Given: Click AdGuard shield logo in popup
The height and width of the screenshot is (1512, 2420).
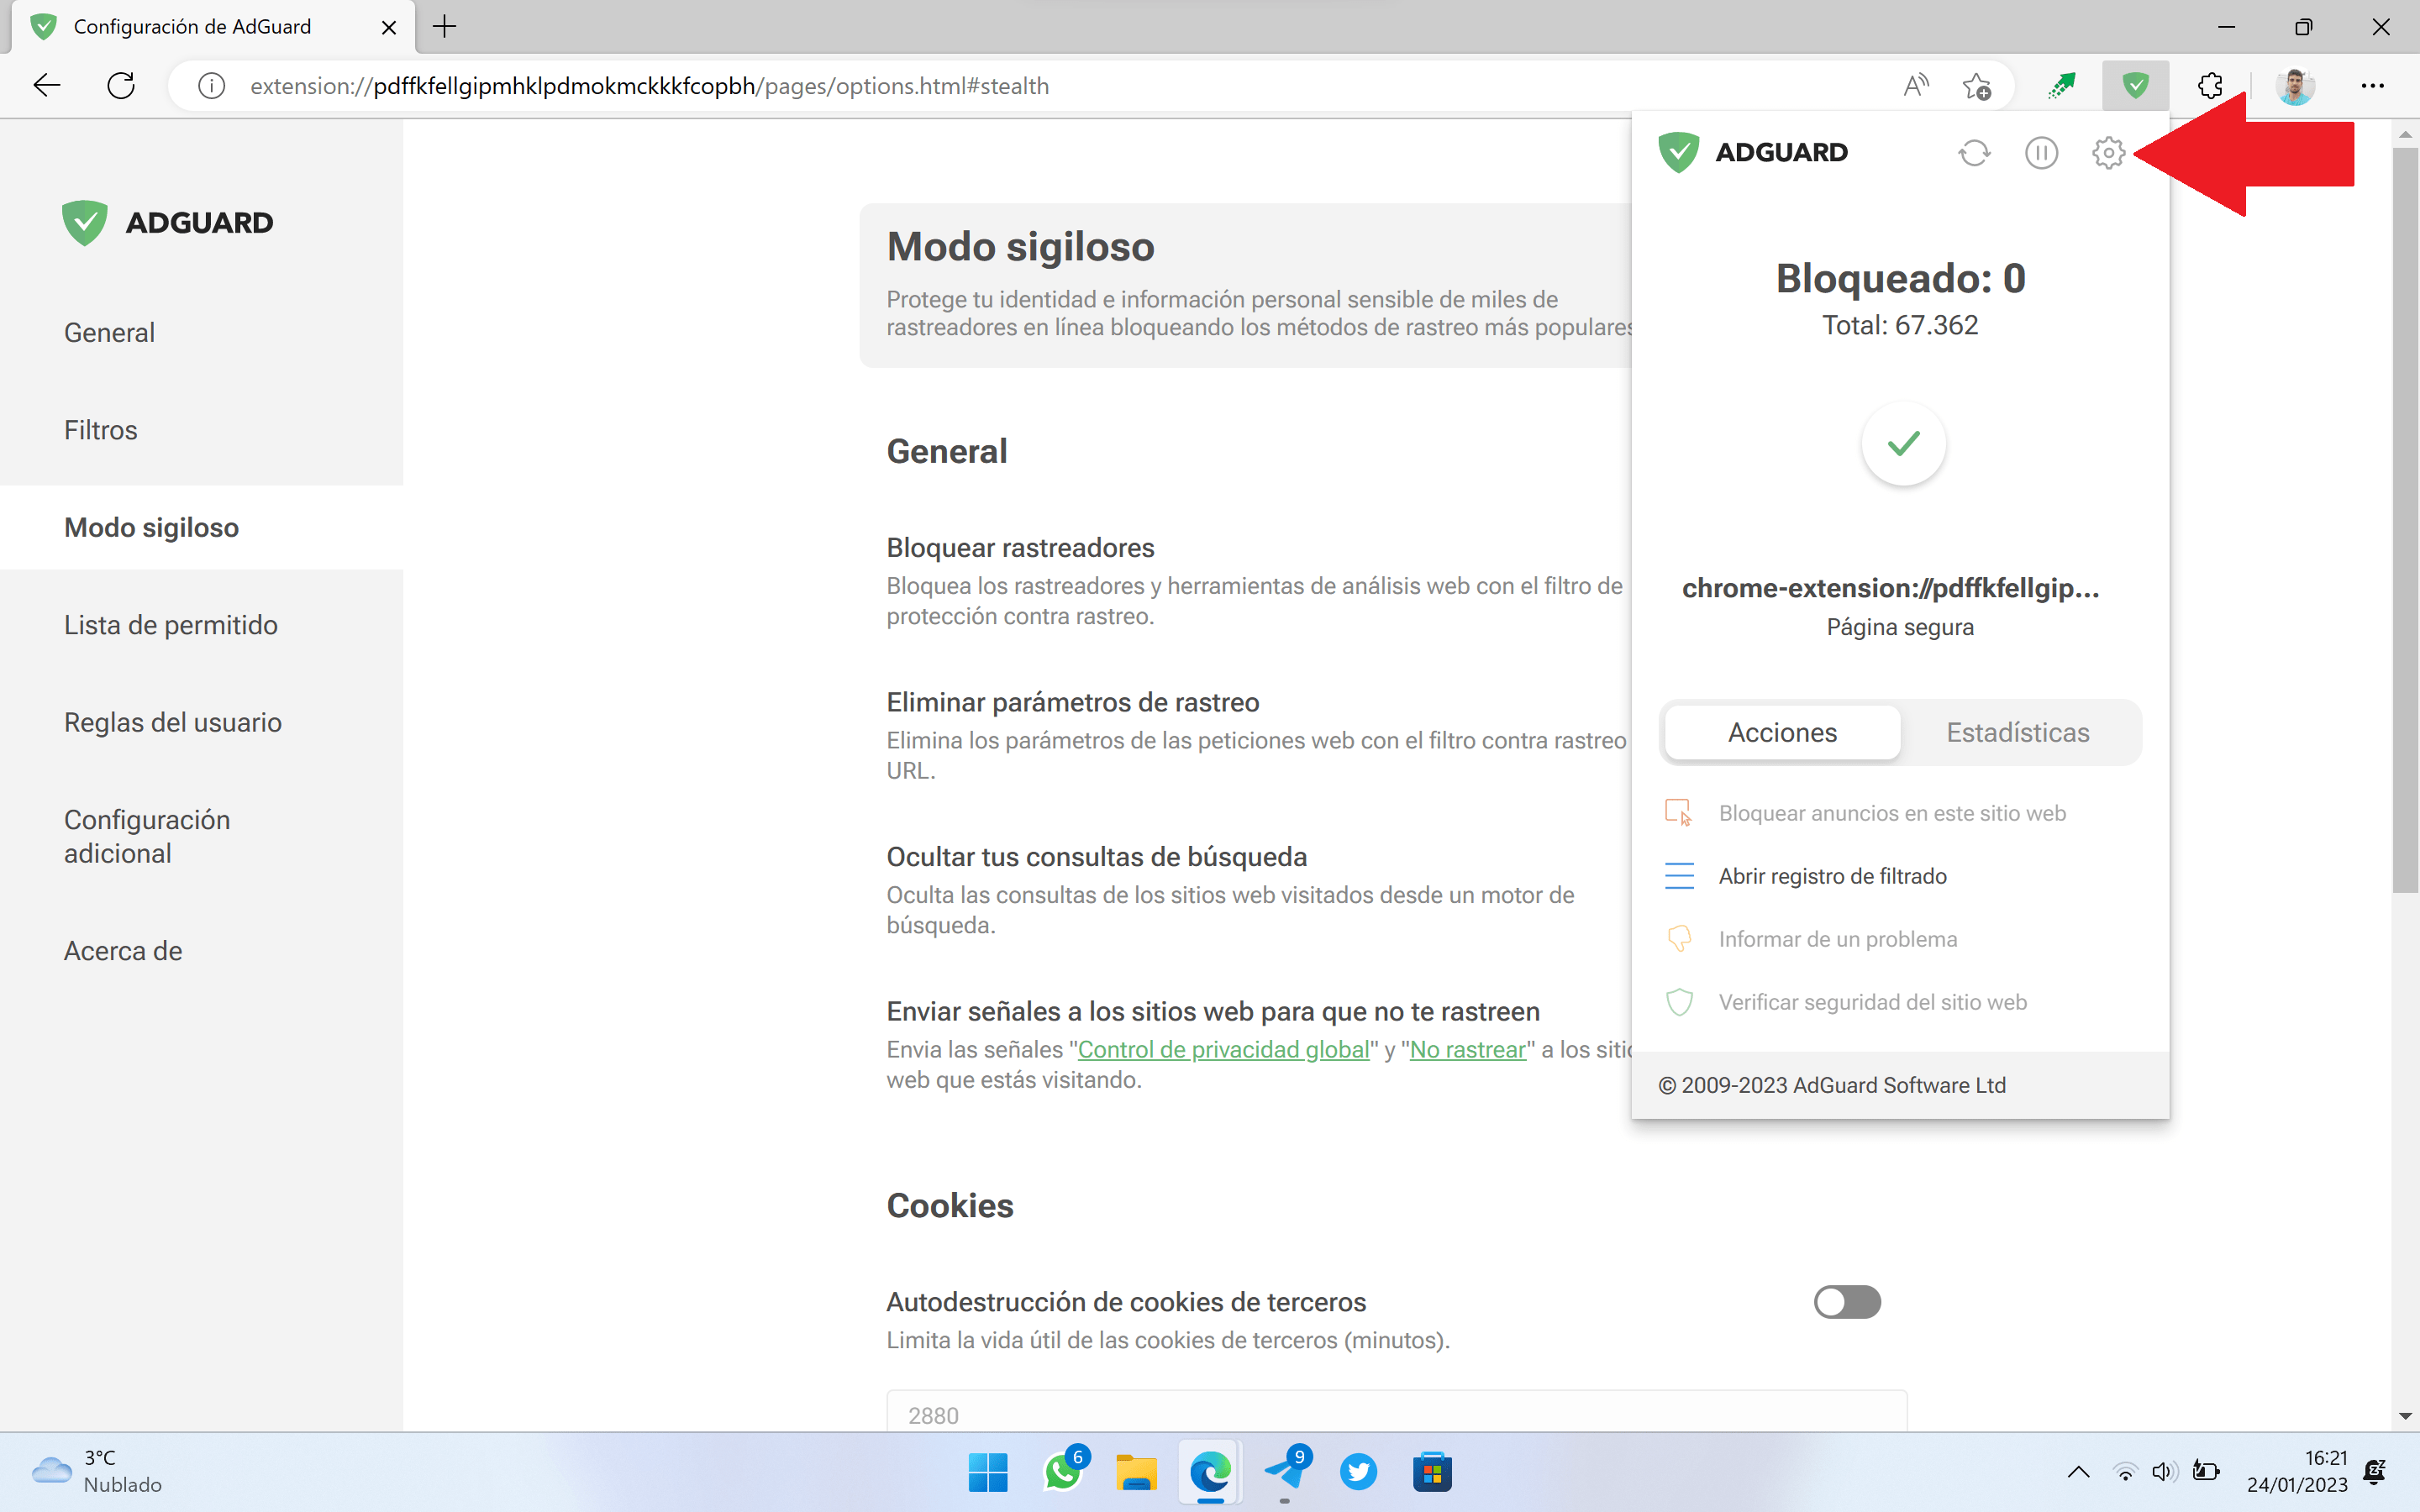Looking at the screenshot, I should coord(1678,153).
